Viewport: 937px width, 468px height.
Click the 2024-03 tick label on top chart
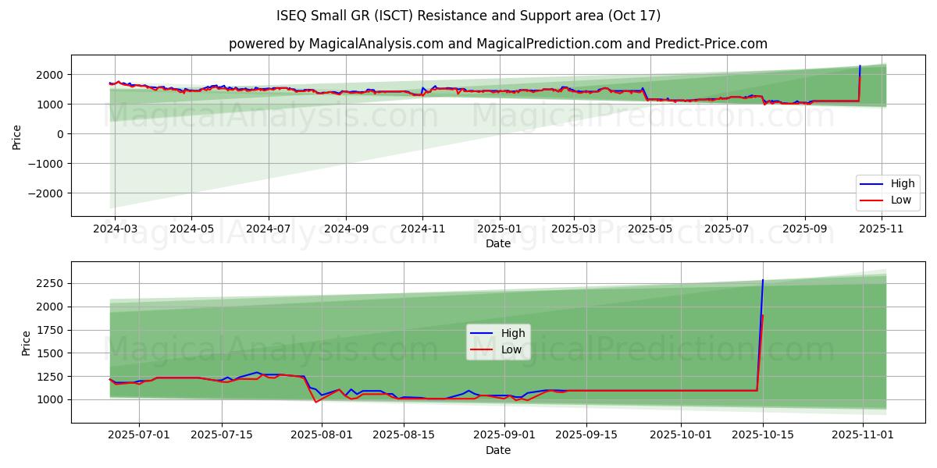(x=115, y=229)
